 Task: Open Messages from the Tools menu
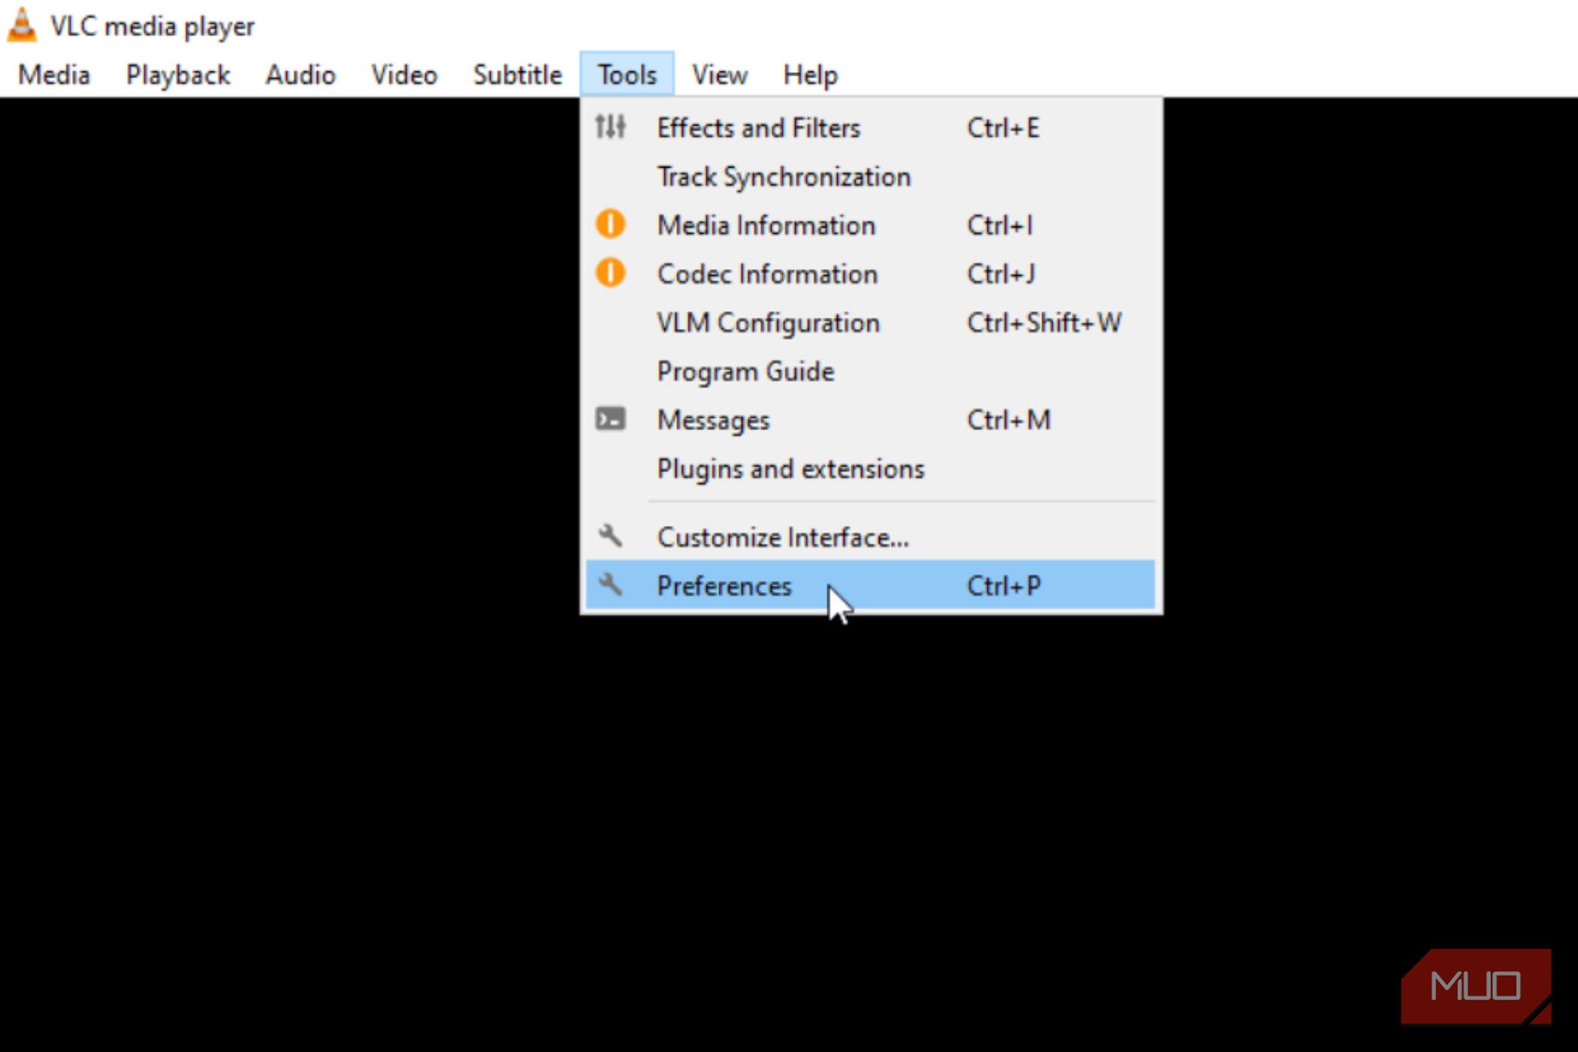point(870,419)
